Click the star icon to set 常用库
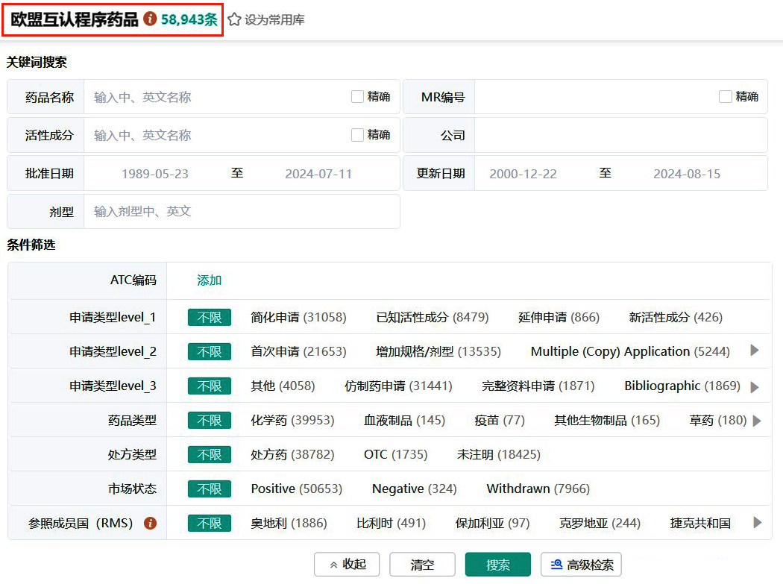This screenshot has width=783, height=584. coord(234,20)
